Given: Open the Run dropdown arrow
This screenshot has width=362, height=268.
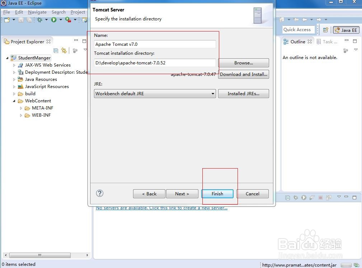Looking at the screenshot, I should [61, 20].
